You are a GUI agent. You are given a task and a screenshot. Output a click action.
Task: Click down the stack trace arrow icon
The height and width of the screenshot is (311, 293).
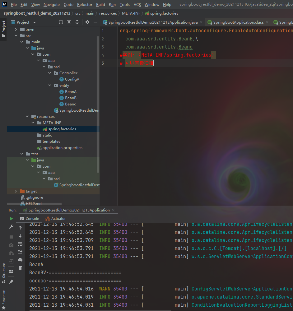20,236
